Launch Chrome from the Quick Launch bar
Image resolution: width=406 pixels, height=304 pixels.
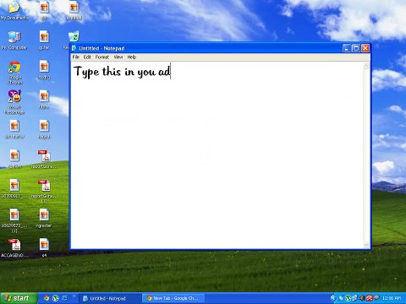pos(47,298)
